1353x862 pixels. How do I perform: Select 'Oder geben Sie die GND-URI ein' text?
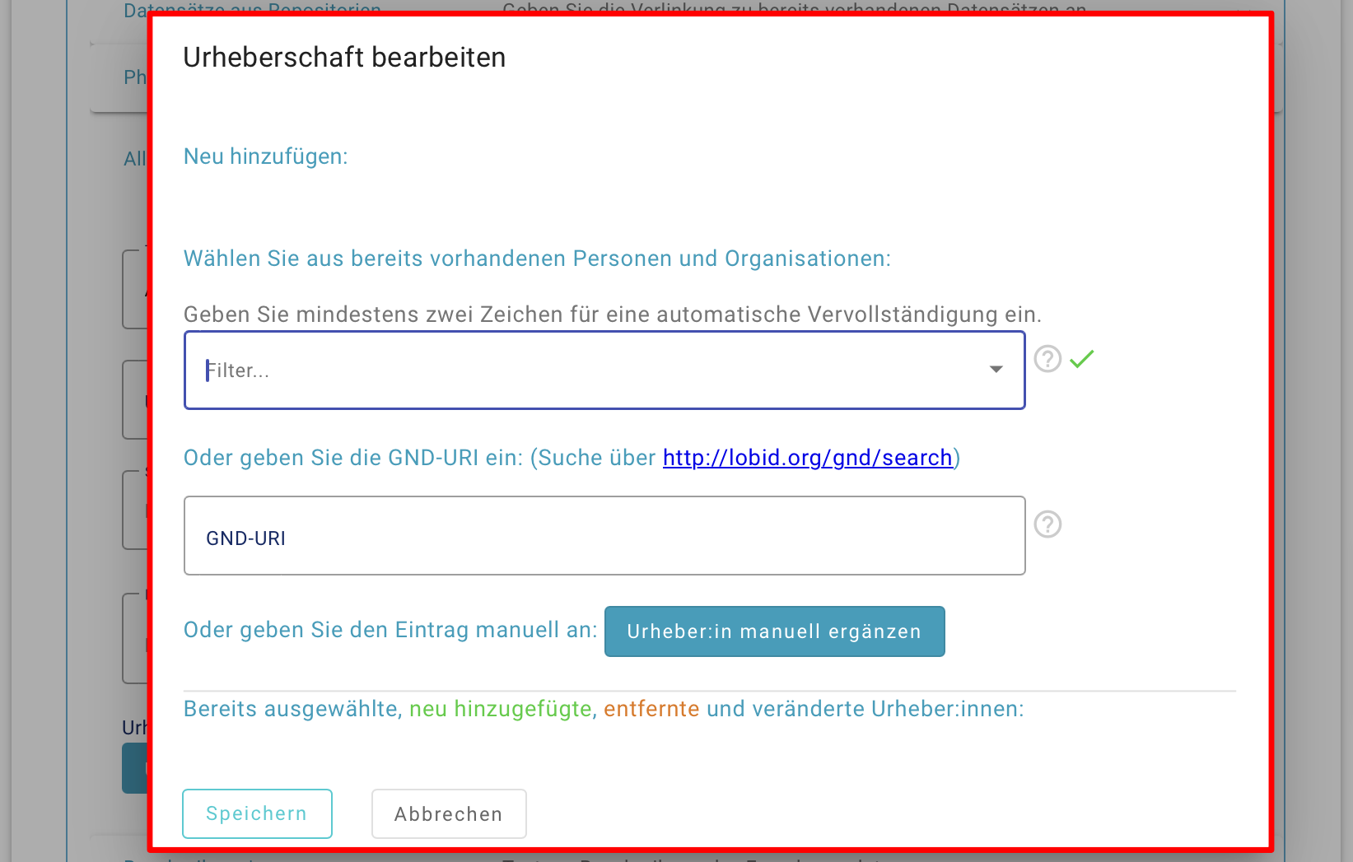pos(353,458)
